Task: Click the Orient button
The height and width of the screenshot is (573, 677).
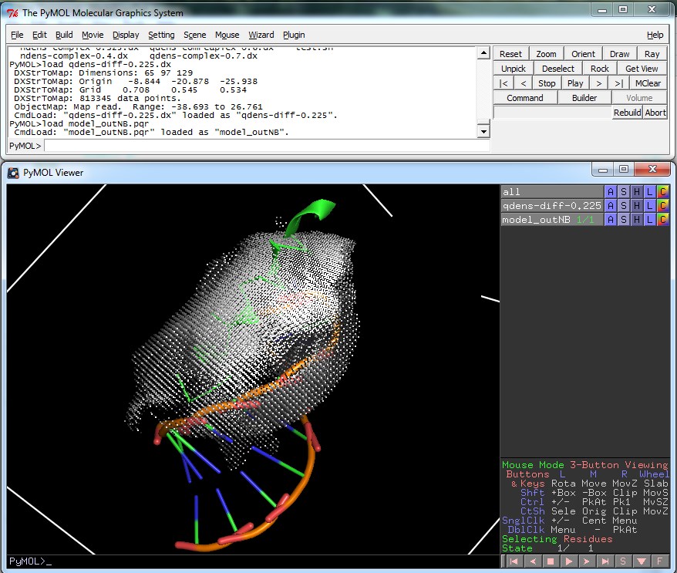Action: [x=583, y=54]
